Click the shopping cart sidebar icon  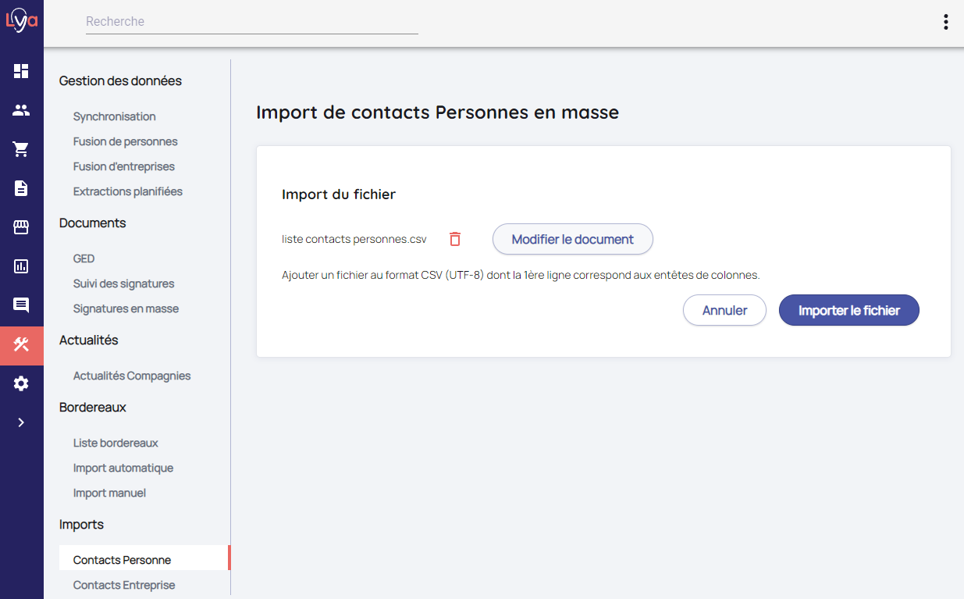tap(21, 149)
